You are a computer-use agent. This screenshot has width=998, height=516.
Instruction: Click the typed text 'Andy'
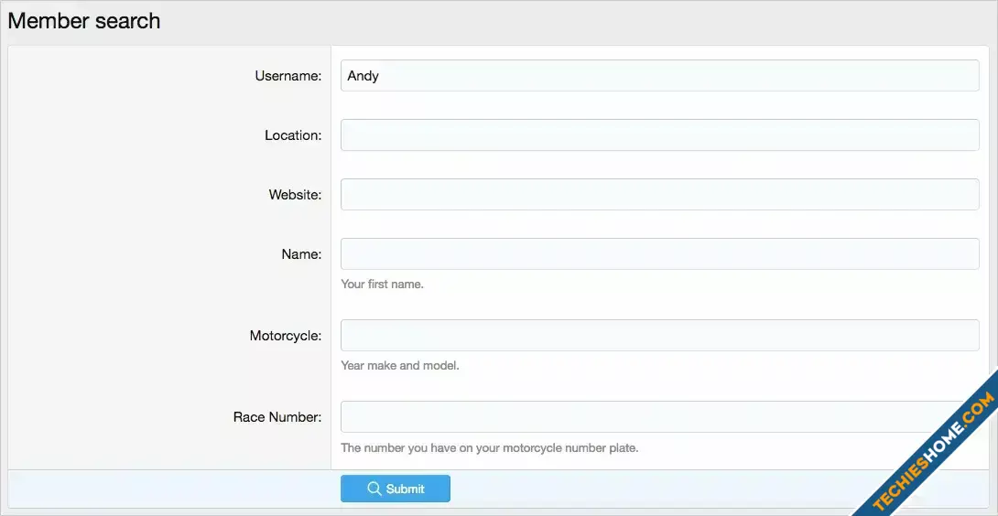[x=363, y=76]
